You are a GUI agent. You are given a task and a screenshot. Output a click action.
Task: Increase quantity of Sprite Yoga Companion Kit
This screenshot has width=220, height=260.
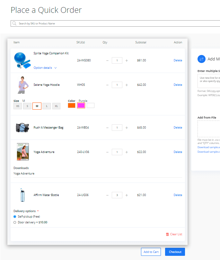pos(127,60)
